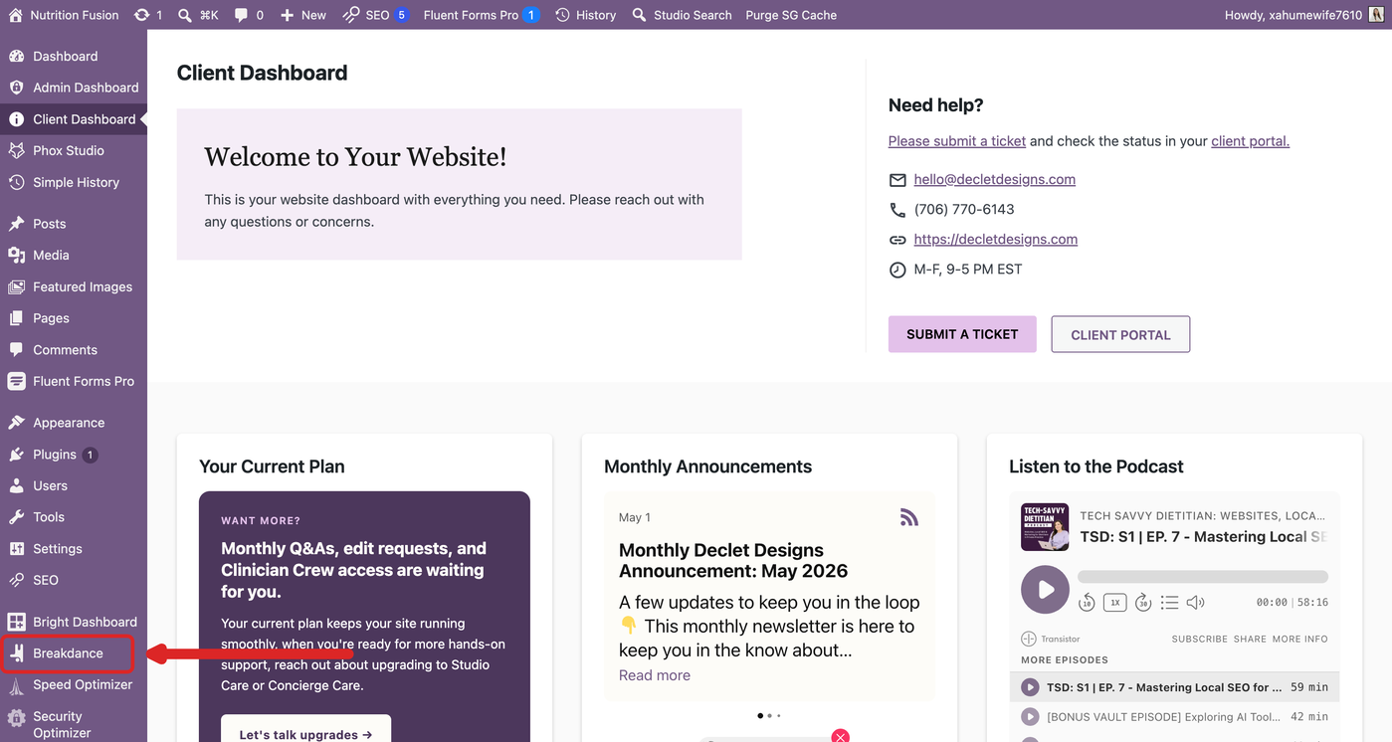
Task: Click the podcast progress bar
Action: click(x=1203, y=577)
